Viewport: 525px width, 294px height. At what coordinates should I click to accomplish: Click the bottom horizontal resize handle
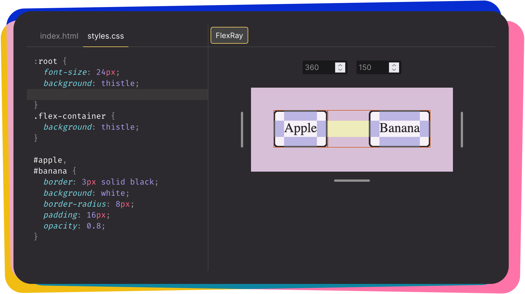click(352, 181)
